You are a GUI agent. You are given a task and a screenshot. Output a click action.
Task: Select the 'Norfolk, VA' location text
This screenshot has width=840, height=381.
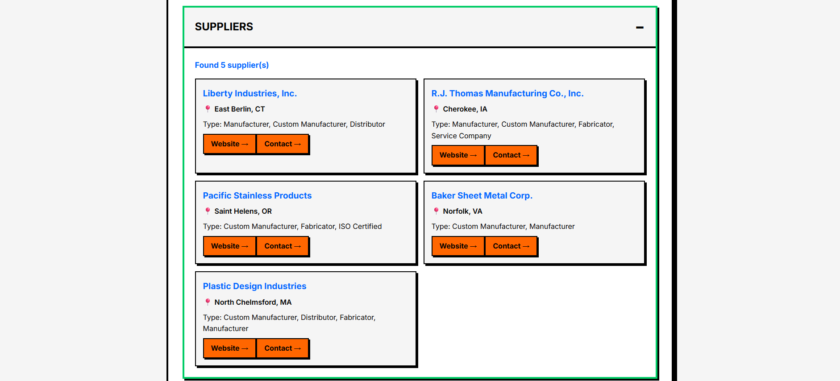click(x=462, y=211)
